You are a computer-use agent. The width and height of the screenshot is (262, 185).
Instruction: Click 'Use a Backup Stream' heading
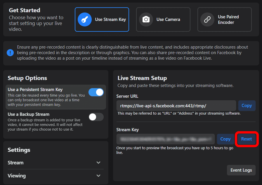coord(29,114)
